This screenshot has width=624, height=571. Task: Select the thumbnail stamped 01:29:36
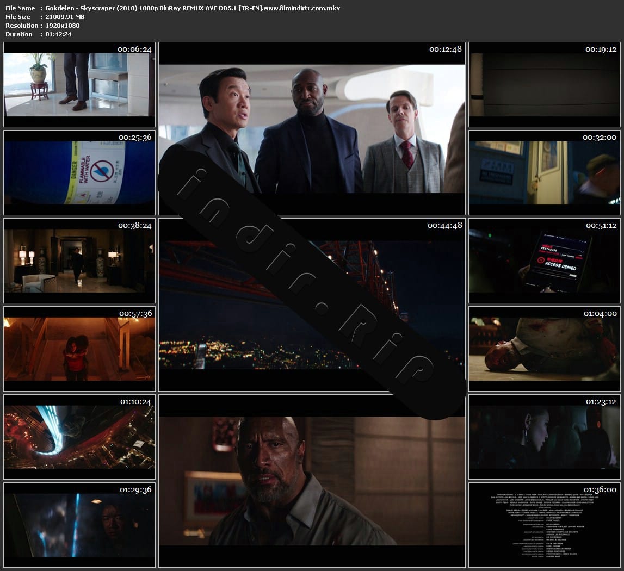click(79, 525)
